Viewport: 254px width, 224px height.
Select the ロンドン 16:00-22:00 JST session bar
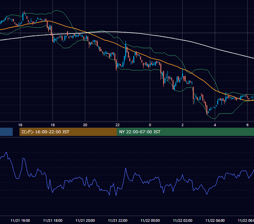pyautogui.click(x=68, y=132)
